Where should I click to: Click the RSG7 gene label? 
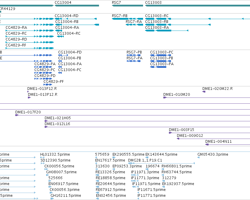click(x=116, y=3)
